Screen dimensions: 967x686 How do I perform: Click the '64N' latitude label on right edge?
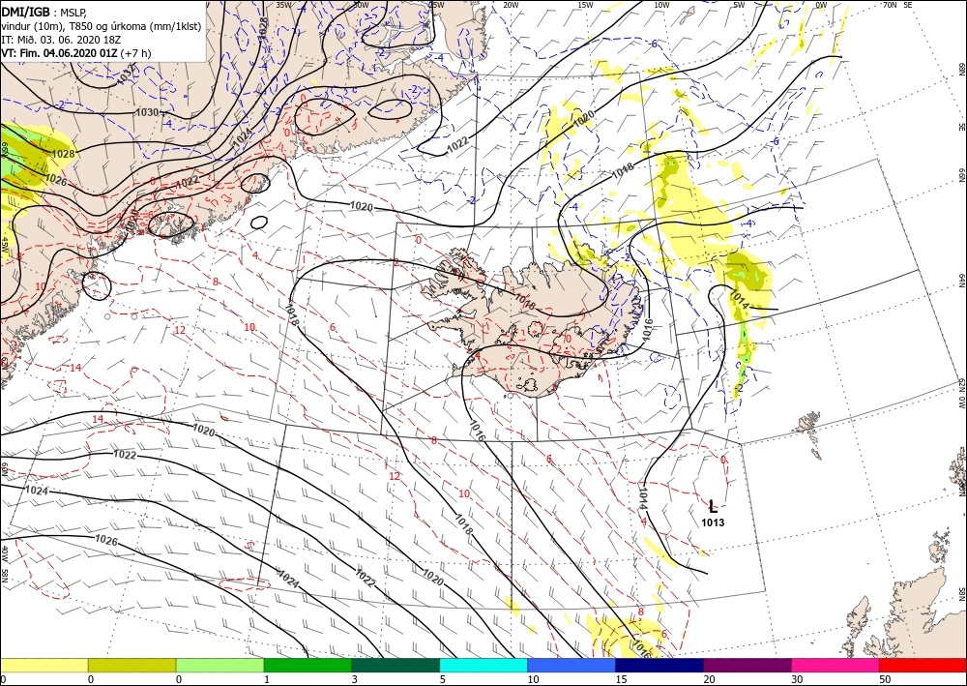[x=961, y=281]
